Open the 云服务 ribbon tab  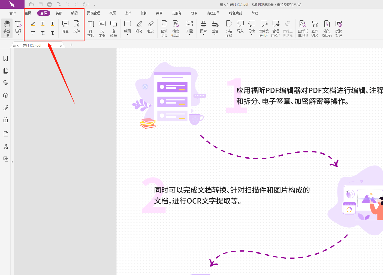[177, 13]
